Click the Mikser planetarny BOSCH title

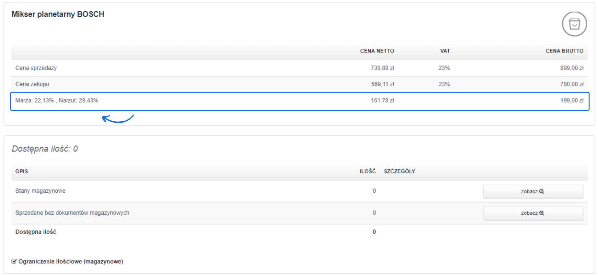[x=58, y=14]
